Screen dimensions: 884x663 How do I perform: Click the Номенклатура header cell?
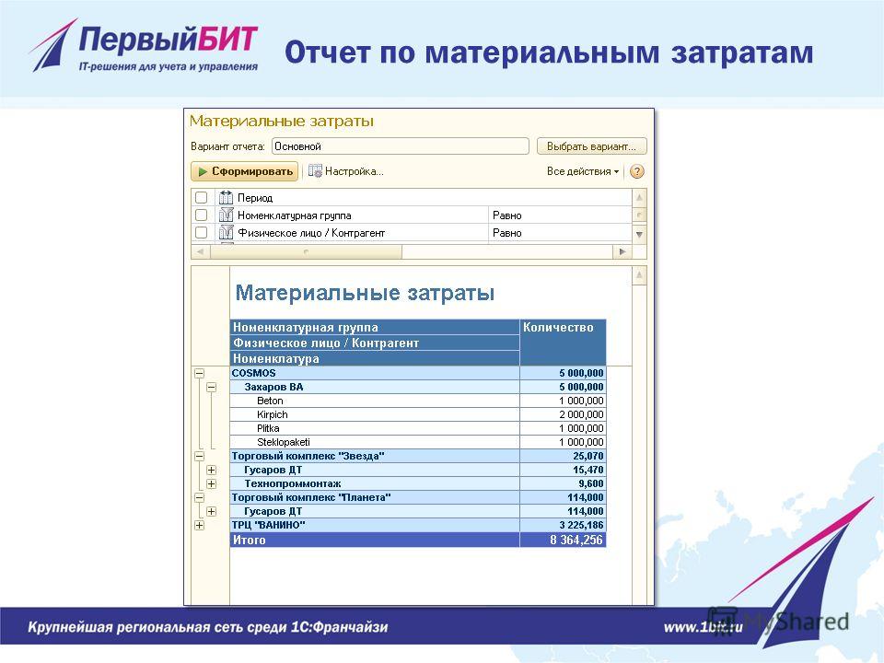(x=375, y=358)
